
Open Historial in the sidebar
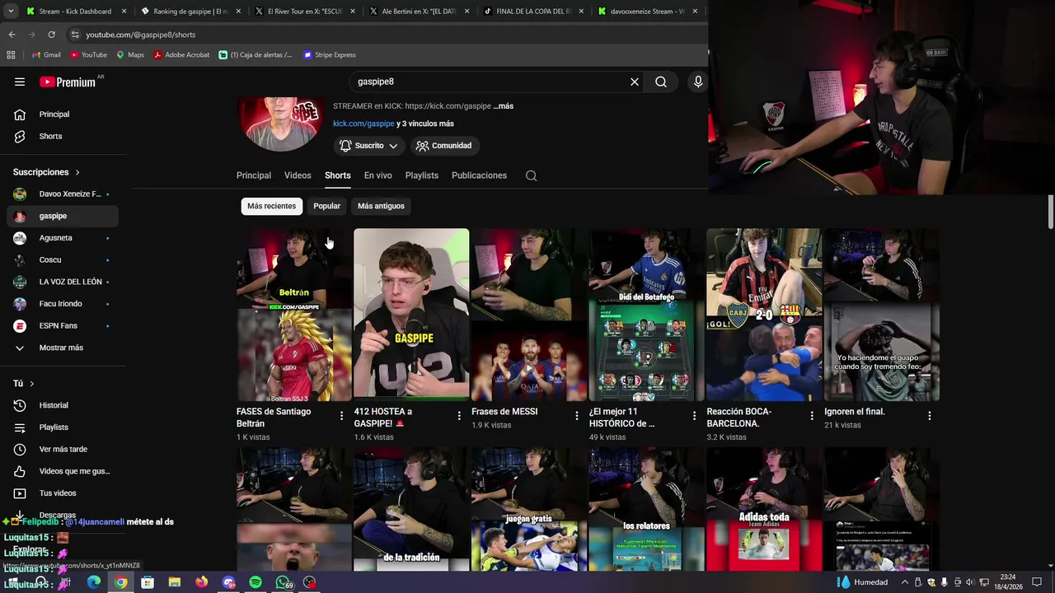pyautogui.click(x=63, y=405)
